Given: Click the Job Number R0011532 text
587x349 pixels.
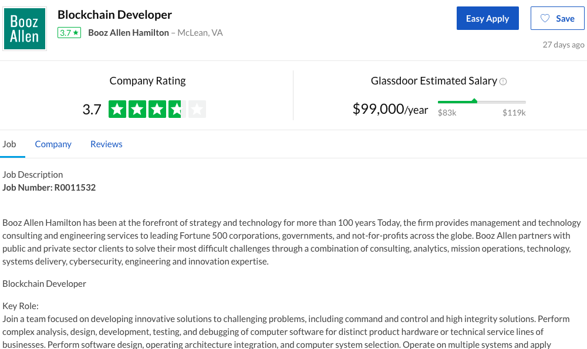Looking at the screenshot, I should pos(49,188).
